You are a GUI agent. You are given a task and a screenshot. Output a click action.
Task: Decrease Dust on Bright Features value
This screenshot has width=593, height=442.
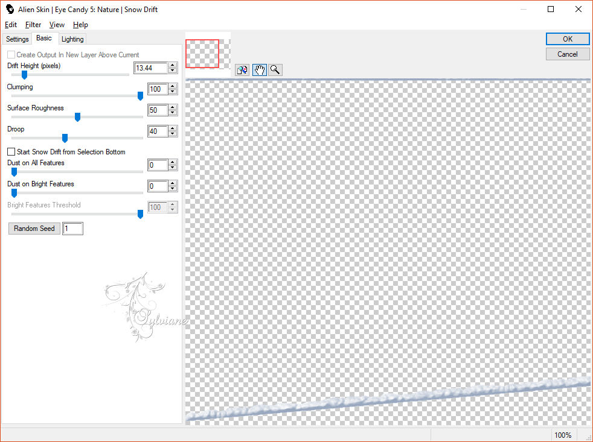[x=173, y=189]
